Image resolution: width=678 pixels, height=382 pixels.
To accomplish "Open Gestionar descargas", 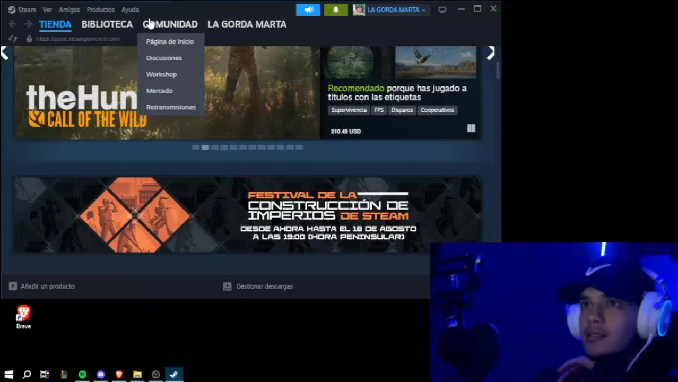I will tap(264, 286).
